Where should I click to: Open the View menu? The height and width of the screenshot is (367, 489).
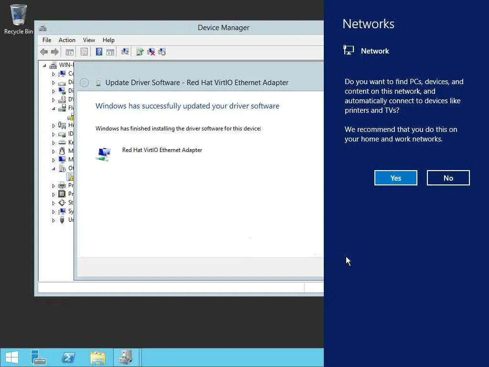[x=89, y=40]
